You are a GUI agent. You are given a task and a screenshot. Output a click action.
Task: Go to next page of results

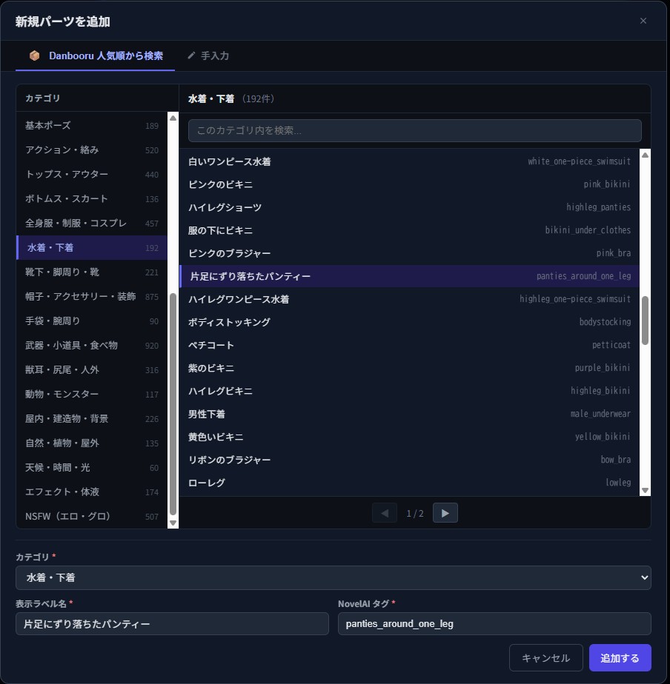coord(445,513)
